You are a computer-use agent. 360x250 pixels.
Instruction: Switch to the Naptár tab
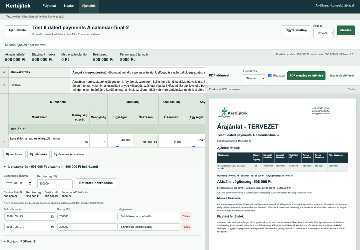pos(69,6)
